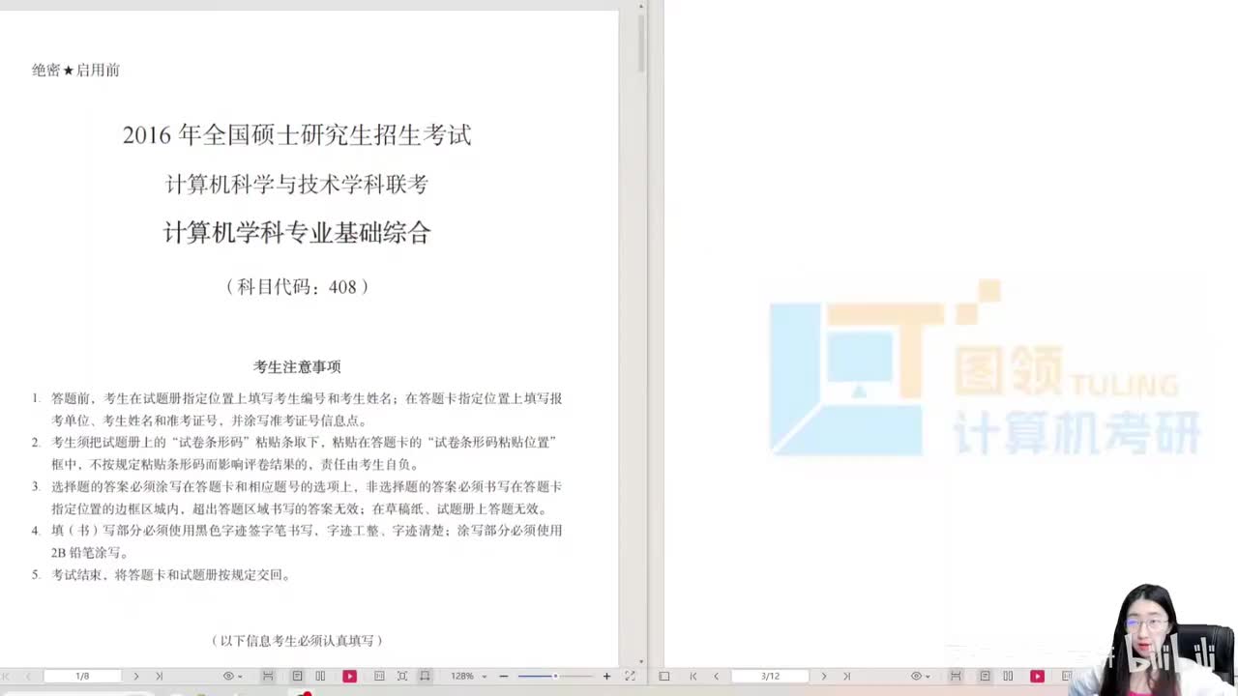
Task: Toggle continuous scrolling in right viewer
Action: 956,677
